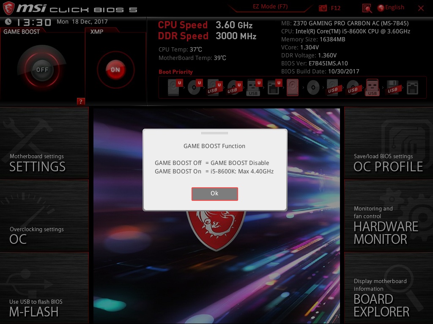The height and width of the screenshot is (324, 433).
Task: Select UEFI USB hard disk boot icon
Action: 214,87
